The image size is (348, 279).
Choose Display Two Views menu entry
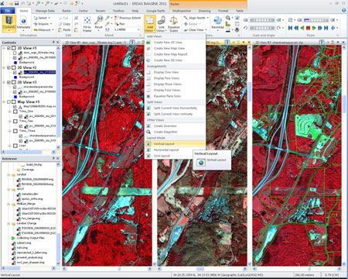pyautogui.click(x=175, y=78)
